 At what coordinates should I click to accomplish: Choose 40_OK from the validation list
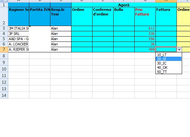coord(169,68)
